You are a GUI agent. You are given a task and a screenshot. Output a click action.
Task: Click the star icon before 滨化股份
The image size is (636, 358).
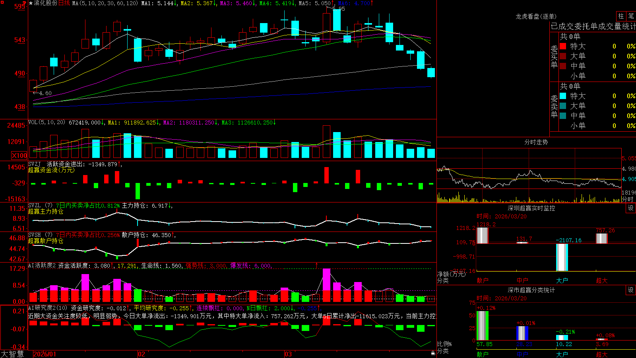[x=31, y=3]
